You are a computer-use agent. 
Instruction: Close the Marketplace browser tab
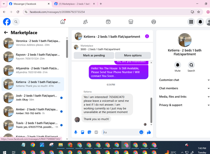(94, 4)
